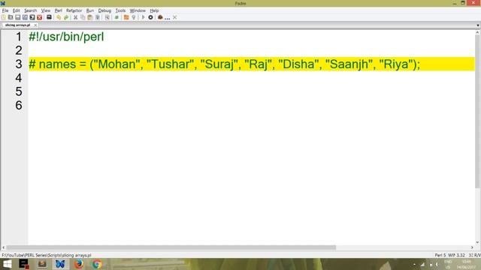Cut selection with the scissors icon
This screenshot has width=481, height=270.
coord(75,17)
